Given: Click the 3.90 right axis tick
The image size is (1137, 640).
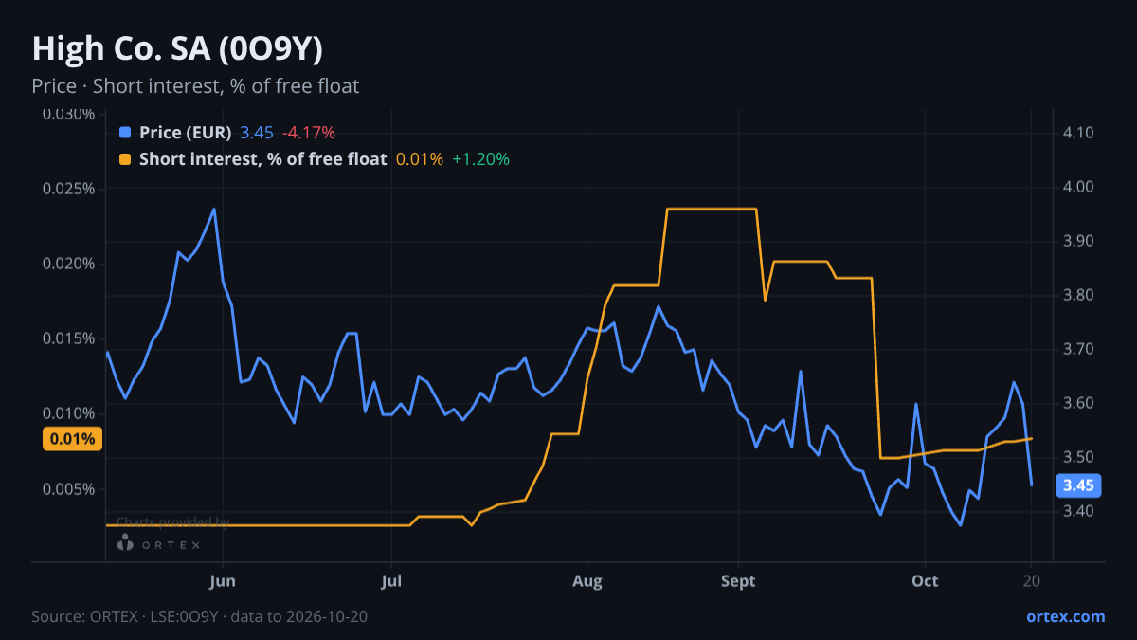Looking at the screenshot, I should tap(1078, 241).
